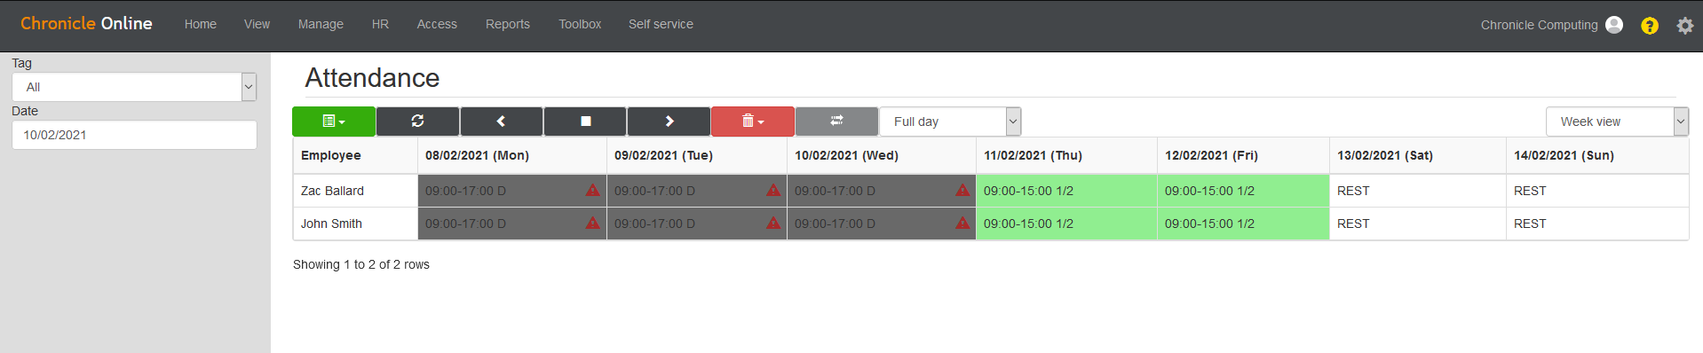Viewport: 1703px width, 353px height.
Task: Click the 12/02/2021 (Fri) column header
Action: point(1243,155)
